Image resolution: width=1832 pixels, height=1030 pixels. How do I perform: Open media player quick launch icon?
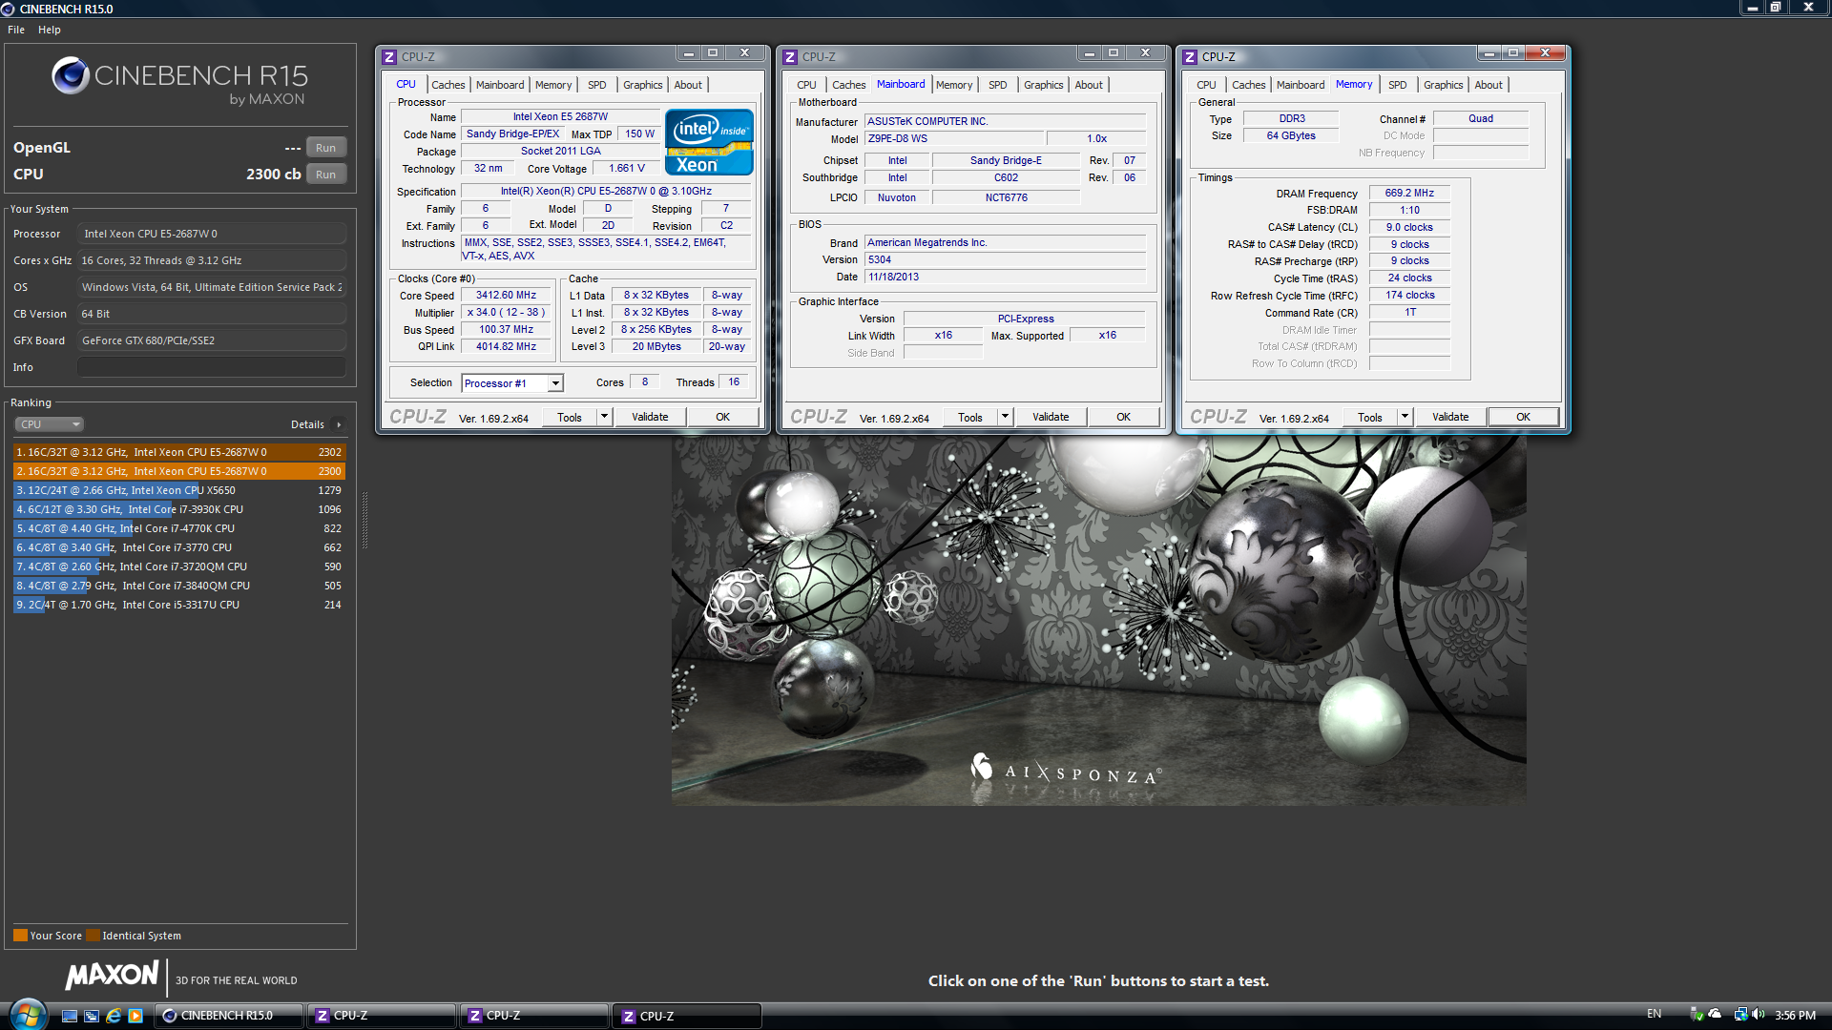point(135,1016)
